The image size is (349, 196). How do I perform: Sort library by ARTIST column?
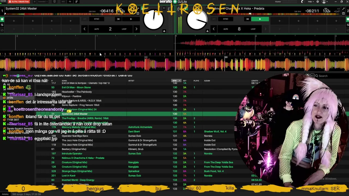131,81
